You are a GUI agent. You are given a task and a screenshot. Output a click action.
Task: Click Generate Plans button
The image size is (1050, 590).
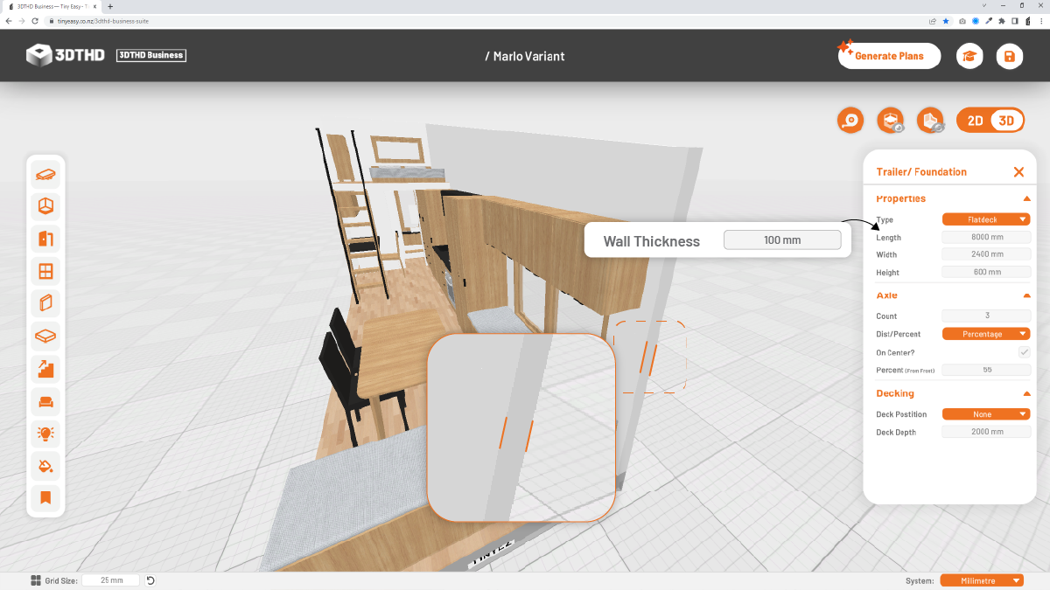coord(889,56)
